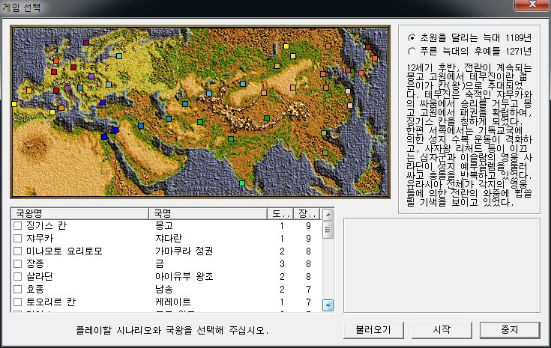Click the pale teal marker in northern Russia
This screenshot has width=551, height=348.
click(119, 56)
